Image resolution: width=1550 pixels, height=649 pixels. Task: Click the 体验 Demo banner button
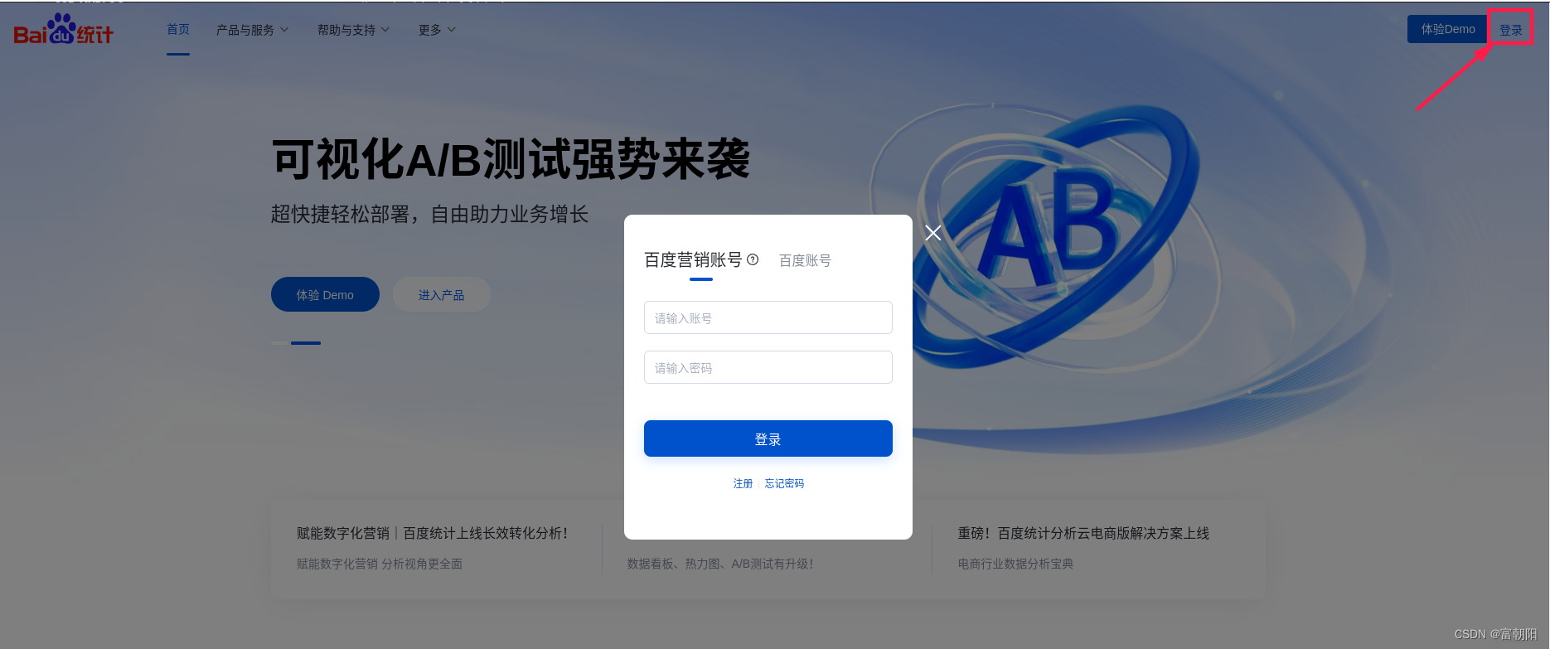(325, 294)
